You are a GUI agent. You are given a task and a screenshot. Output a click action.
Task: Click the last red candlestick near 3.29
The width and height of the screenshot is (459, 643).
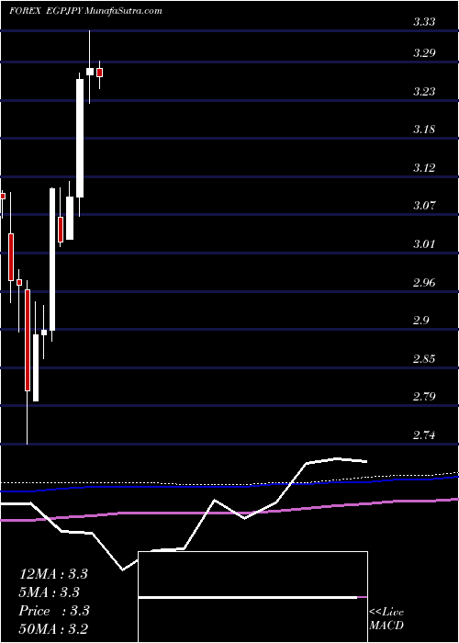(x=99, y=73)
